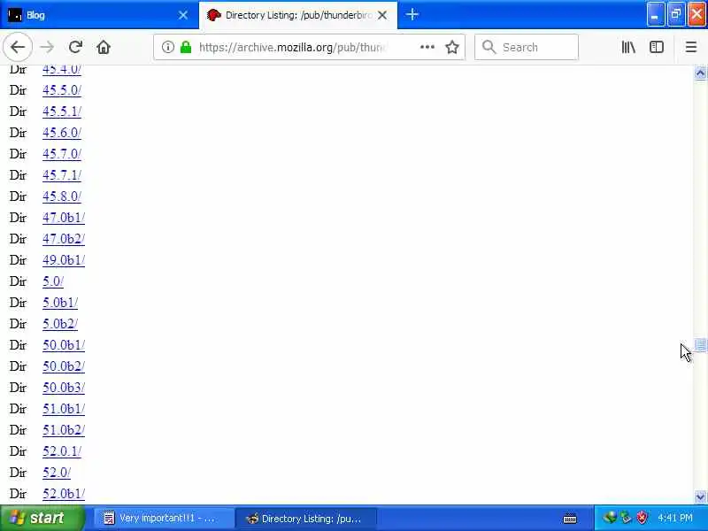Close the Directory Listing tab
This screenshot has width=708, height=531.
[382, 15]
